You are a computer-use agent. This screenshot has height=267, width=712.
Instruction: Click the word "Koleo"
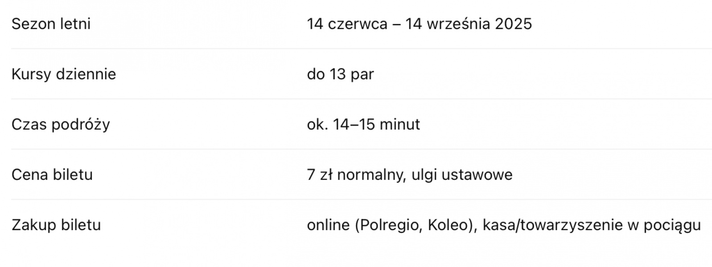(449, 225)
